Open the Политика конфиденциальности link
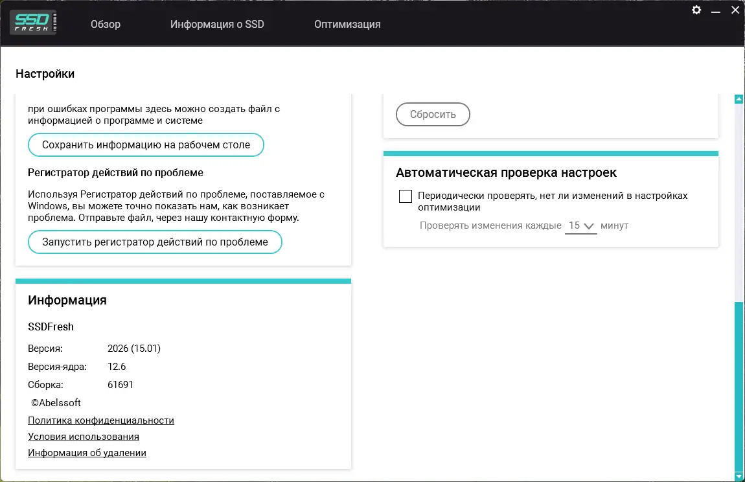Viewport: 745px width, 482px height. [x=100, y=420]
